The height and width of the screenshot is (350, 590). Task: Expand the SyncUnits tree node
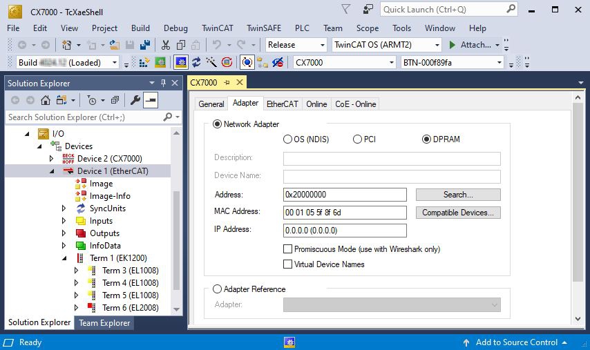pyautogui.click(x=64, y=208)
